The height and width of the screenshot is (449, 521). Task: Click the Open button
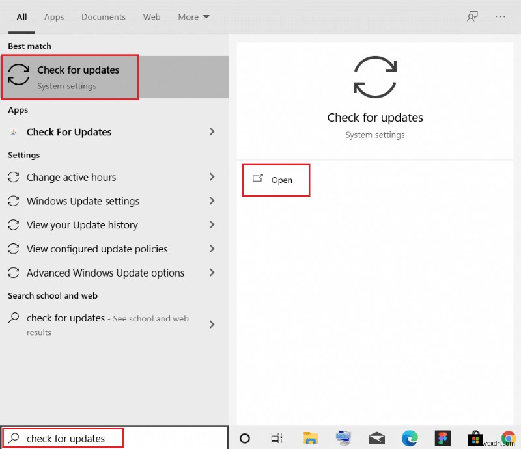click(275, 180)
